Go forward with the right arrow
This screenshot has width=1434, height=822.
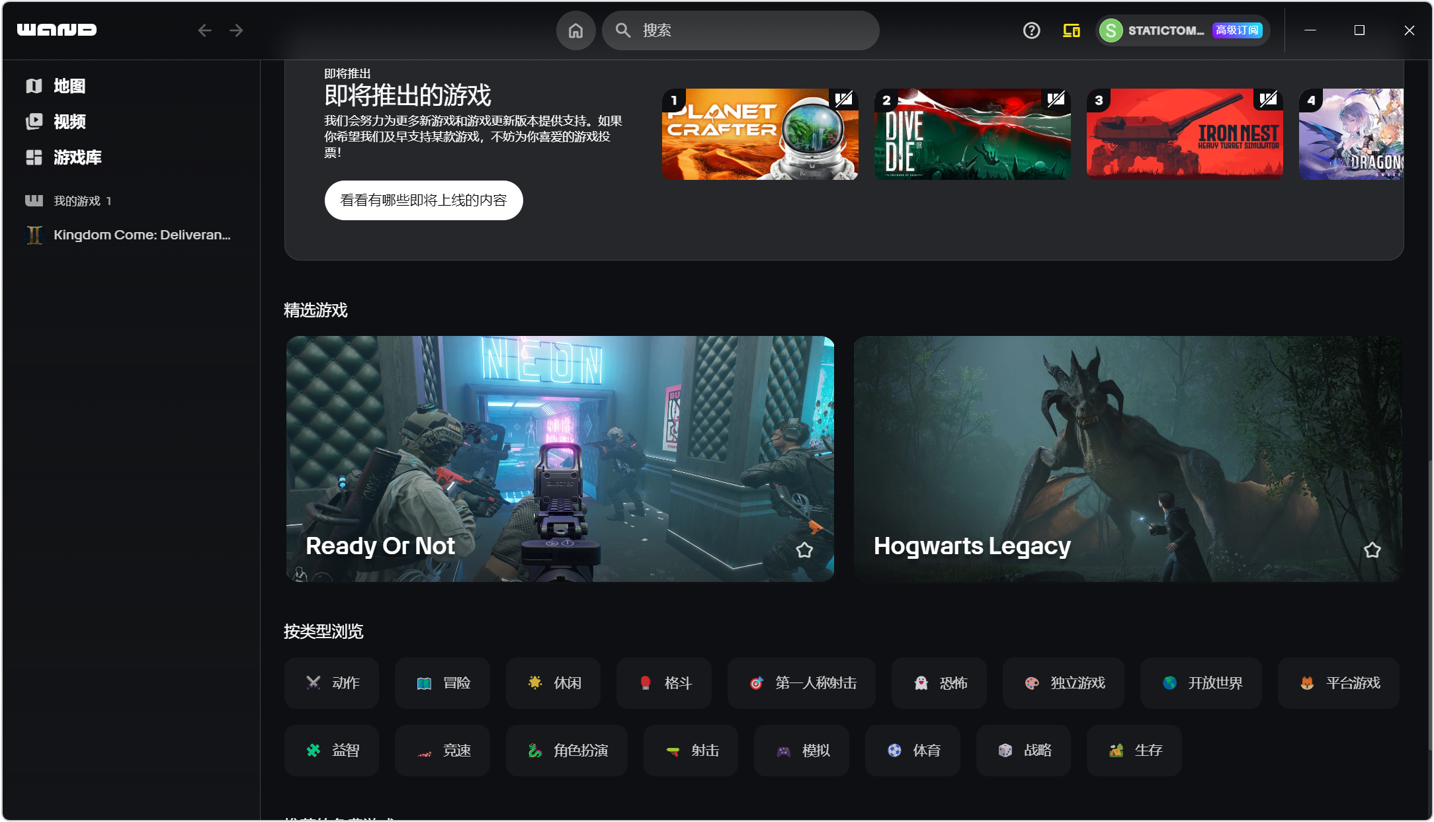(x=236, y=30)
